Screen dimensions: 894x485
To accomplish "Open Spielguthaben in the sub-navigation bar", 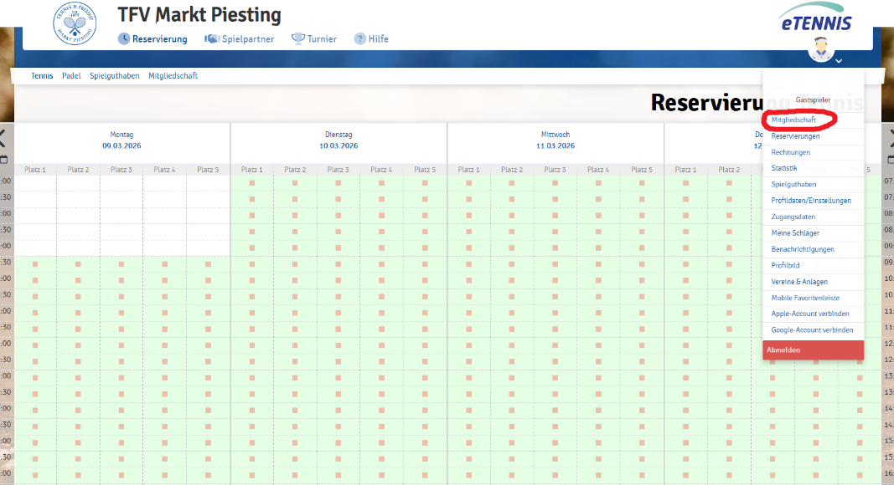I will pos(114,76).
